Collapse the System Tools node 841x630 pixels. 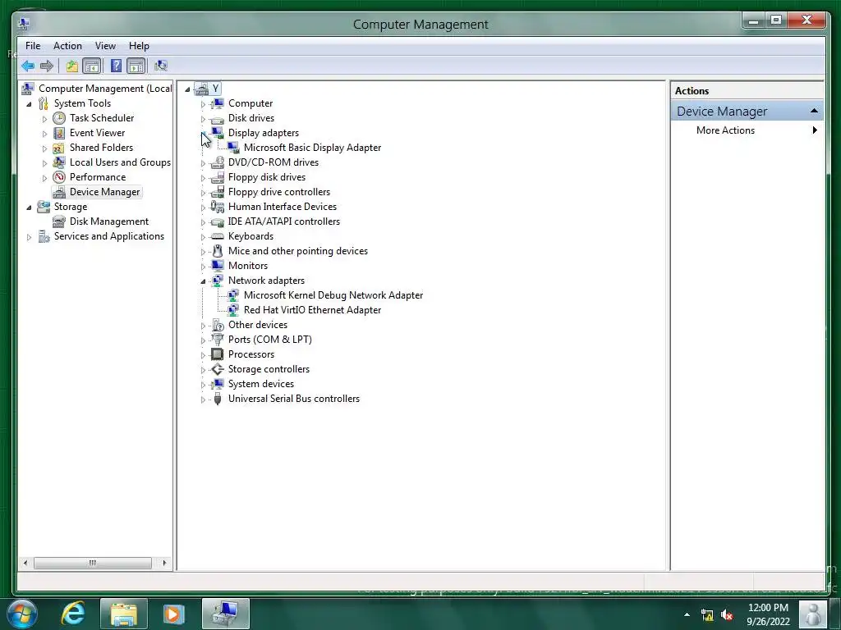coord(29,104)
